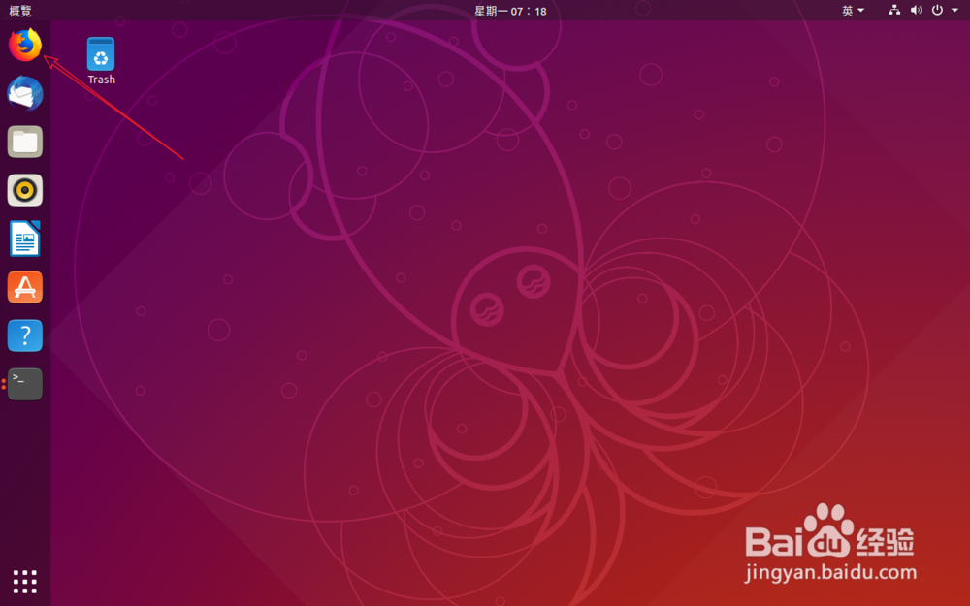Open Ubuntu Software center
The image size is (970, 606).
pyautogui.click(x=25, y=287)
